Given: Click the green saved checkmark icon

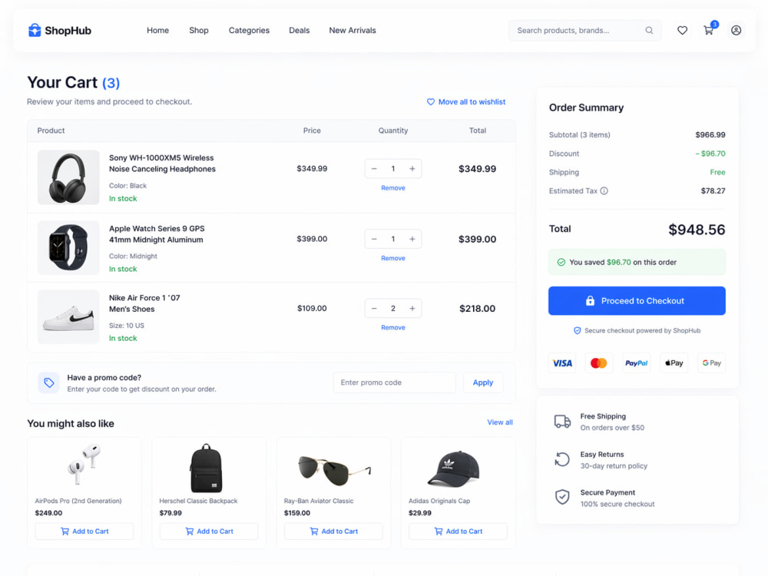Looking at the screenshot, I should coord(561,263).
